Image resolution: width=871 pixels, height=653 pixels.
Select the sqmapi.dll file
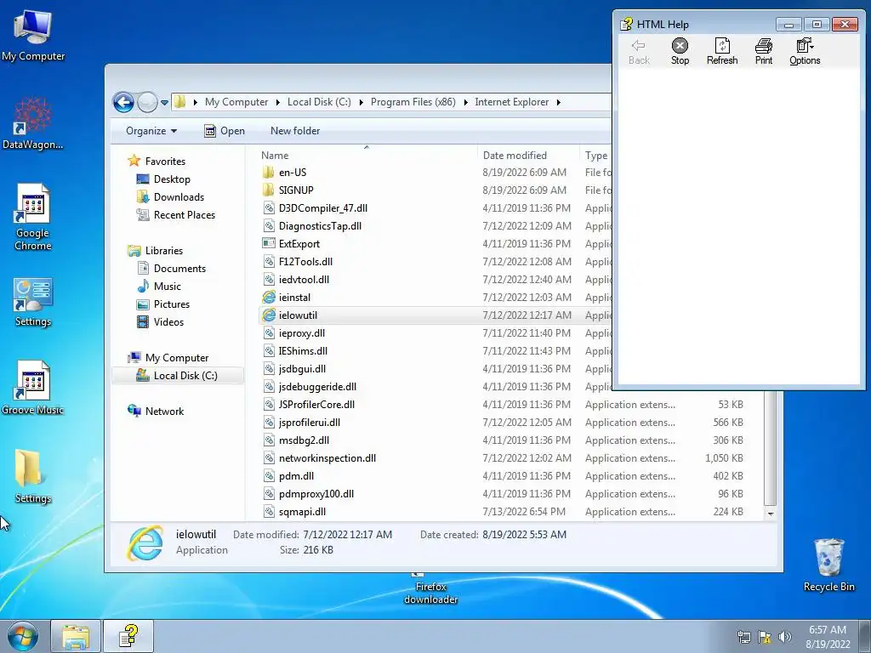coord(302,511)
